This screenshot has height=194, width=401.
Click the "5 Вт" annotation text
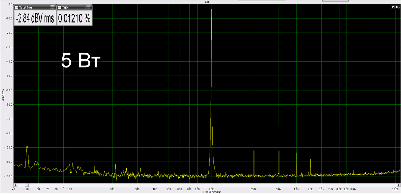click(x=81, y=61)
